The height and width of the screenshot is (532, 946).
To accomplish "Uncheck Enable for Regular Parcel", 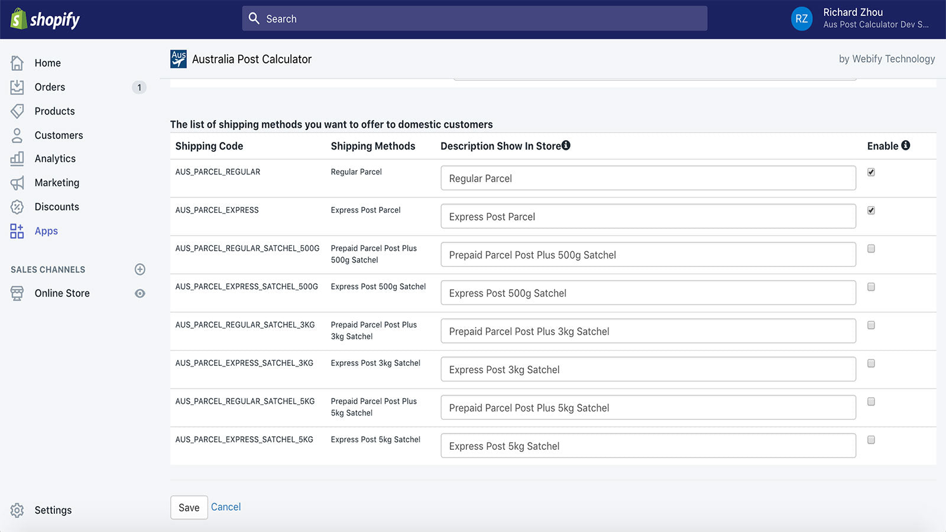I will point(871,172).
